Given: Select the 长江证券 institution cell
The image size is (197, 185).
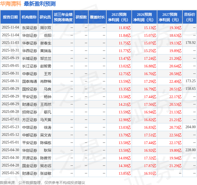Looking at the screenshot, I should [30, 66].
